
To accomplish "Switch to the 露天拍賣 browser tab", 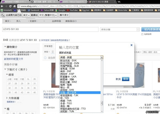I will coord(44,2).
